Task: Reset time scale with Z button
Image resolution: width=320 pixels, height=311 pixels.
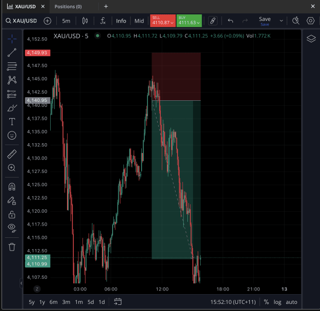Action: coord(37,289)
